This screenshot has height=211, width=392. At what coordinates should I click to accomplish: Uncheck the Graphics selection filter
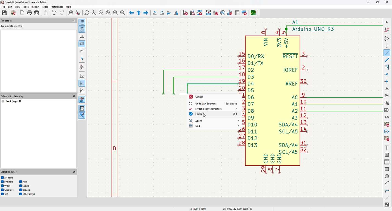[2, 190]
